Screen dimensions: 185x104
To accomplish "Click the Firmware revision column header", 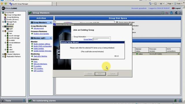I will (157, 50).
